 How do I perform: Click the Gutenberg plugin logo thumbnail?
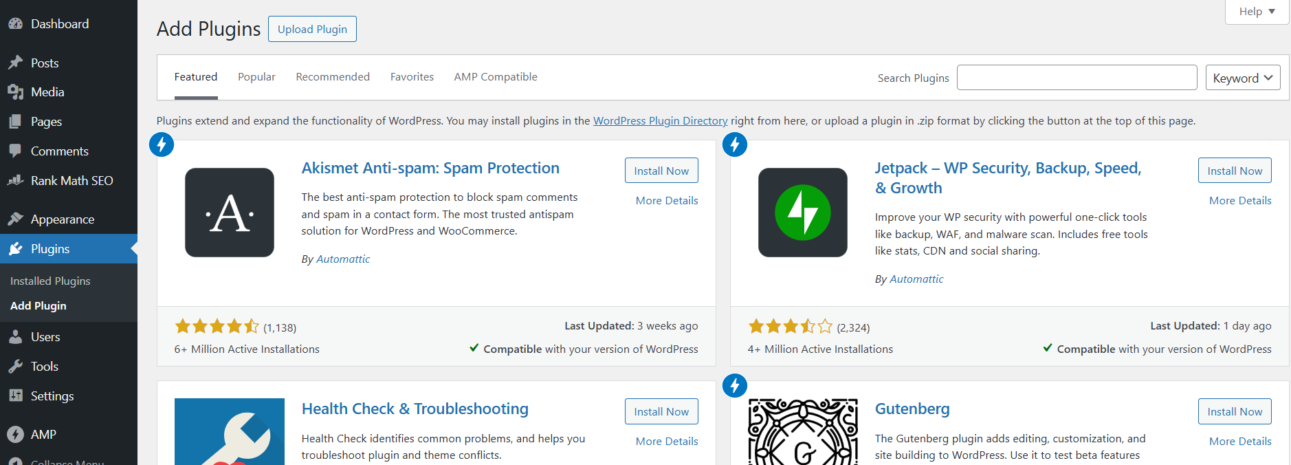803,432
